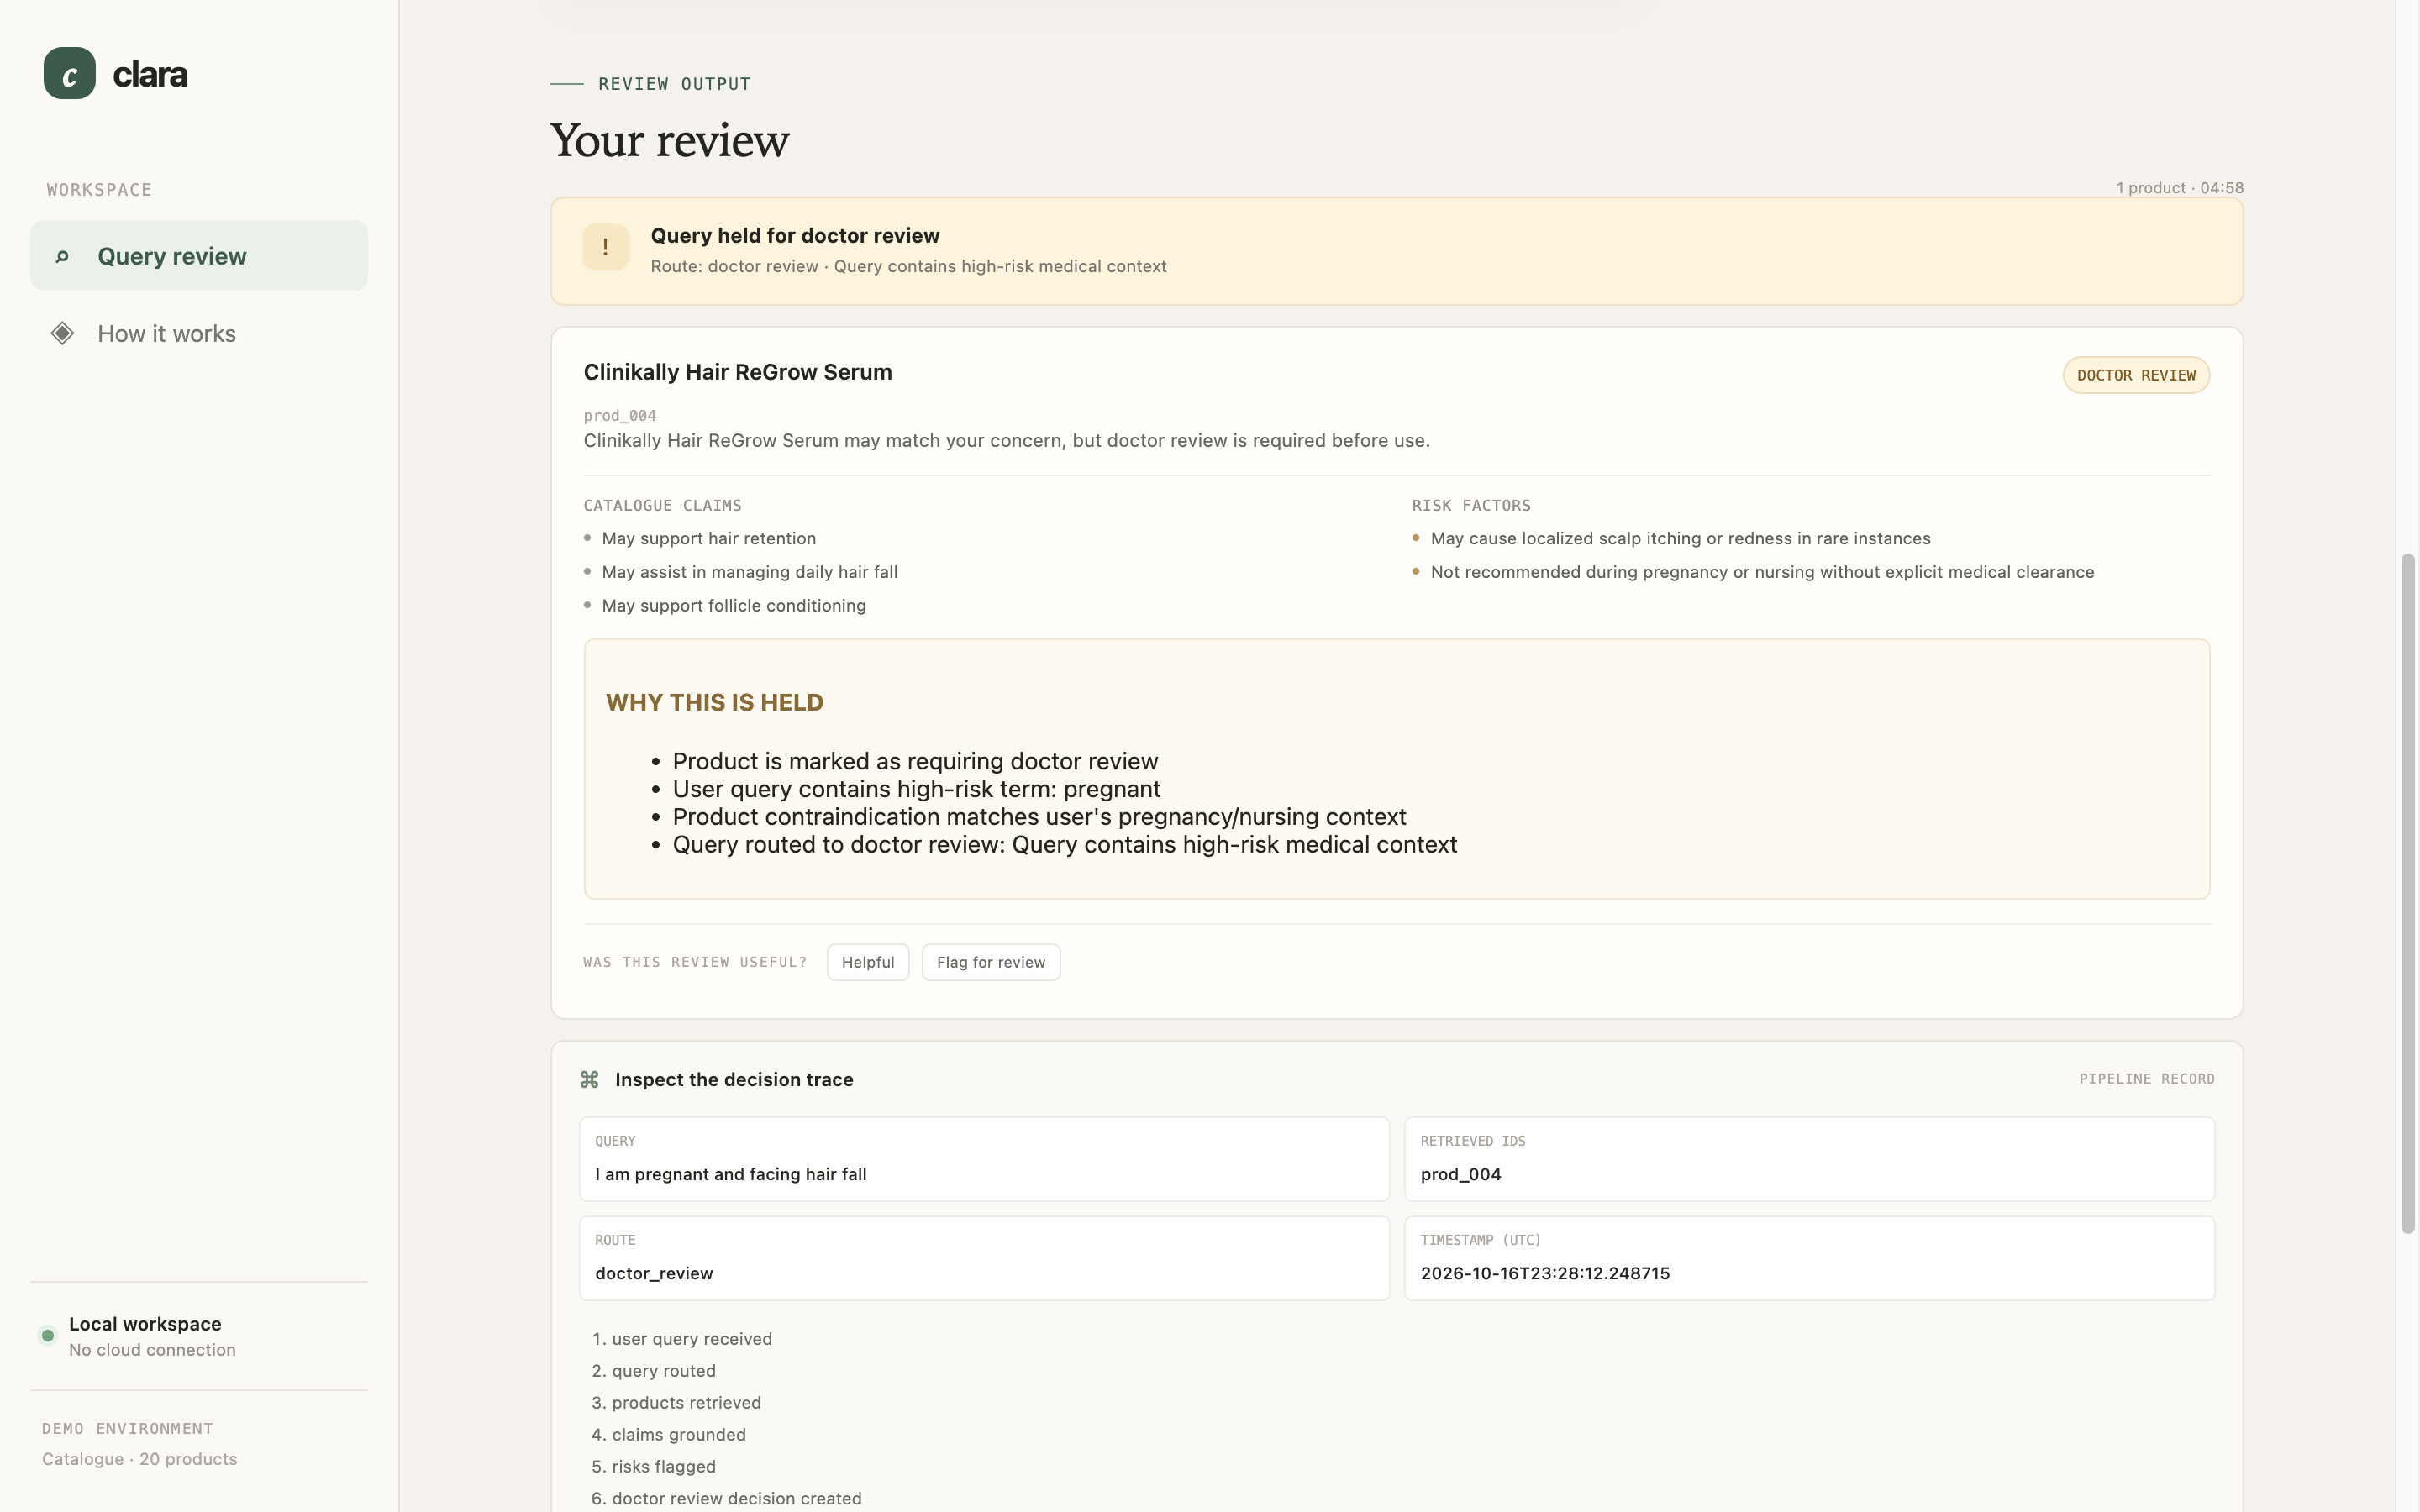Click the page vertical scrollbar thumb
The height and width of the screenshot is (1512, 2420).
[2408, 893]
